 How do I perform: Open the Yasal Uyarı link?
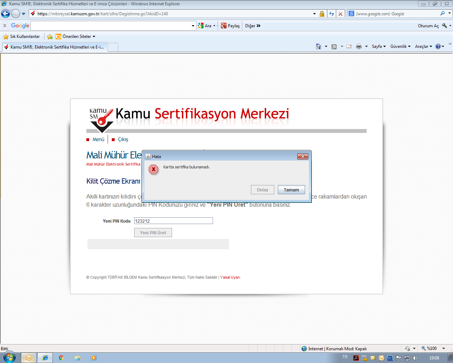[230, 277]
